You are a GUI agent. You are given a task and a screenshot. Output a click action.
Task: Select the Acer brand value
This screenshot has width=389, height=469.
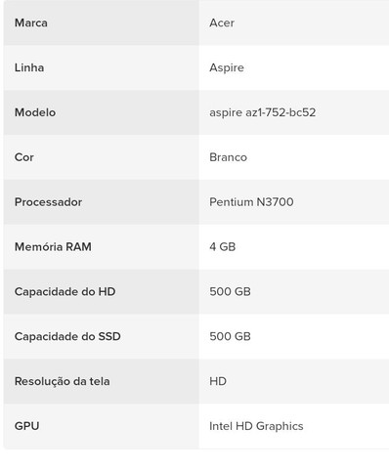[222, 22]
